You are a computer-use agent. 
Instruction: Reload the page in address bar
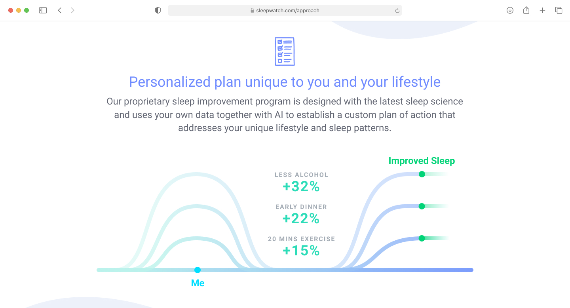[x=397, y=11]
